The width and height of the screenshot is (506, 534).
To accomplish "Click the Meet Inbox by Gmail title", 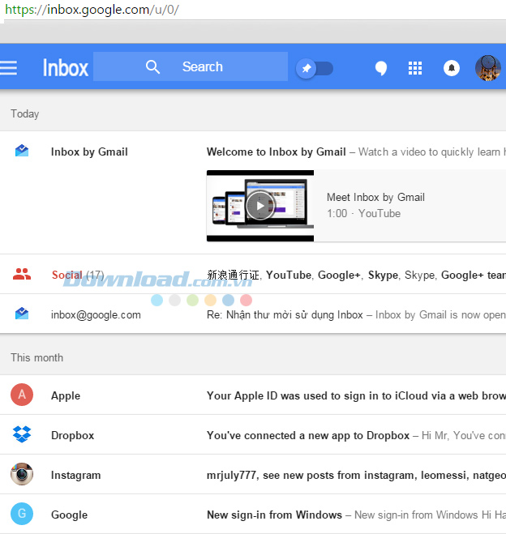I will pos(375,197).
